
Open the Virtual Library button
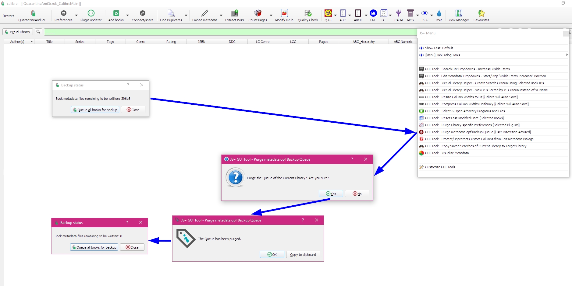(18, 32)
